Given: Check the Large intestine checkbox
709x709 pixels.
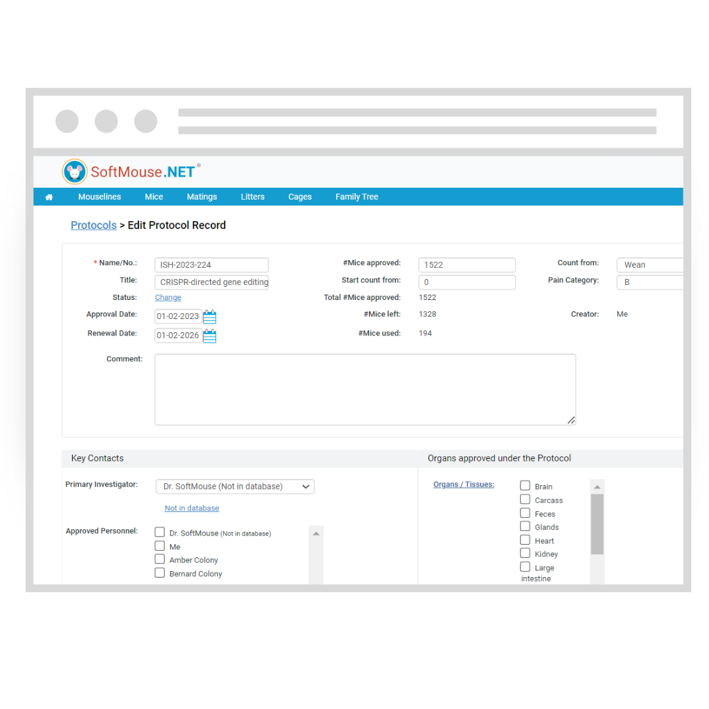Looking at the screenshot, I should coord(525,567).
